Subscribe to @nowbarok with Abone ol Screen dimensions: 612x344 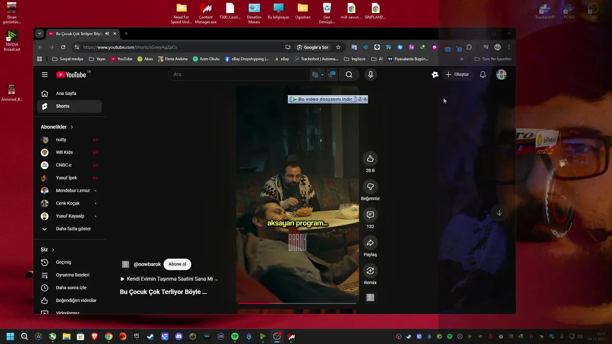[177, 264]
